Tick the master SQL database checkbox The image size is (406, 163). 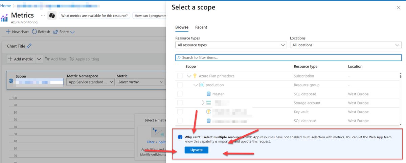coord(180,94)
